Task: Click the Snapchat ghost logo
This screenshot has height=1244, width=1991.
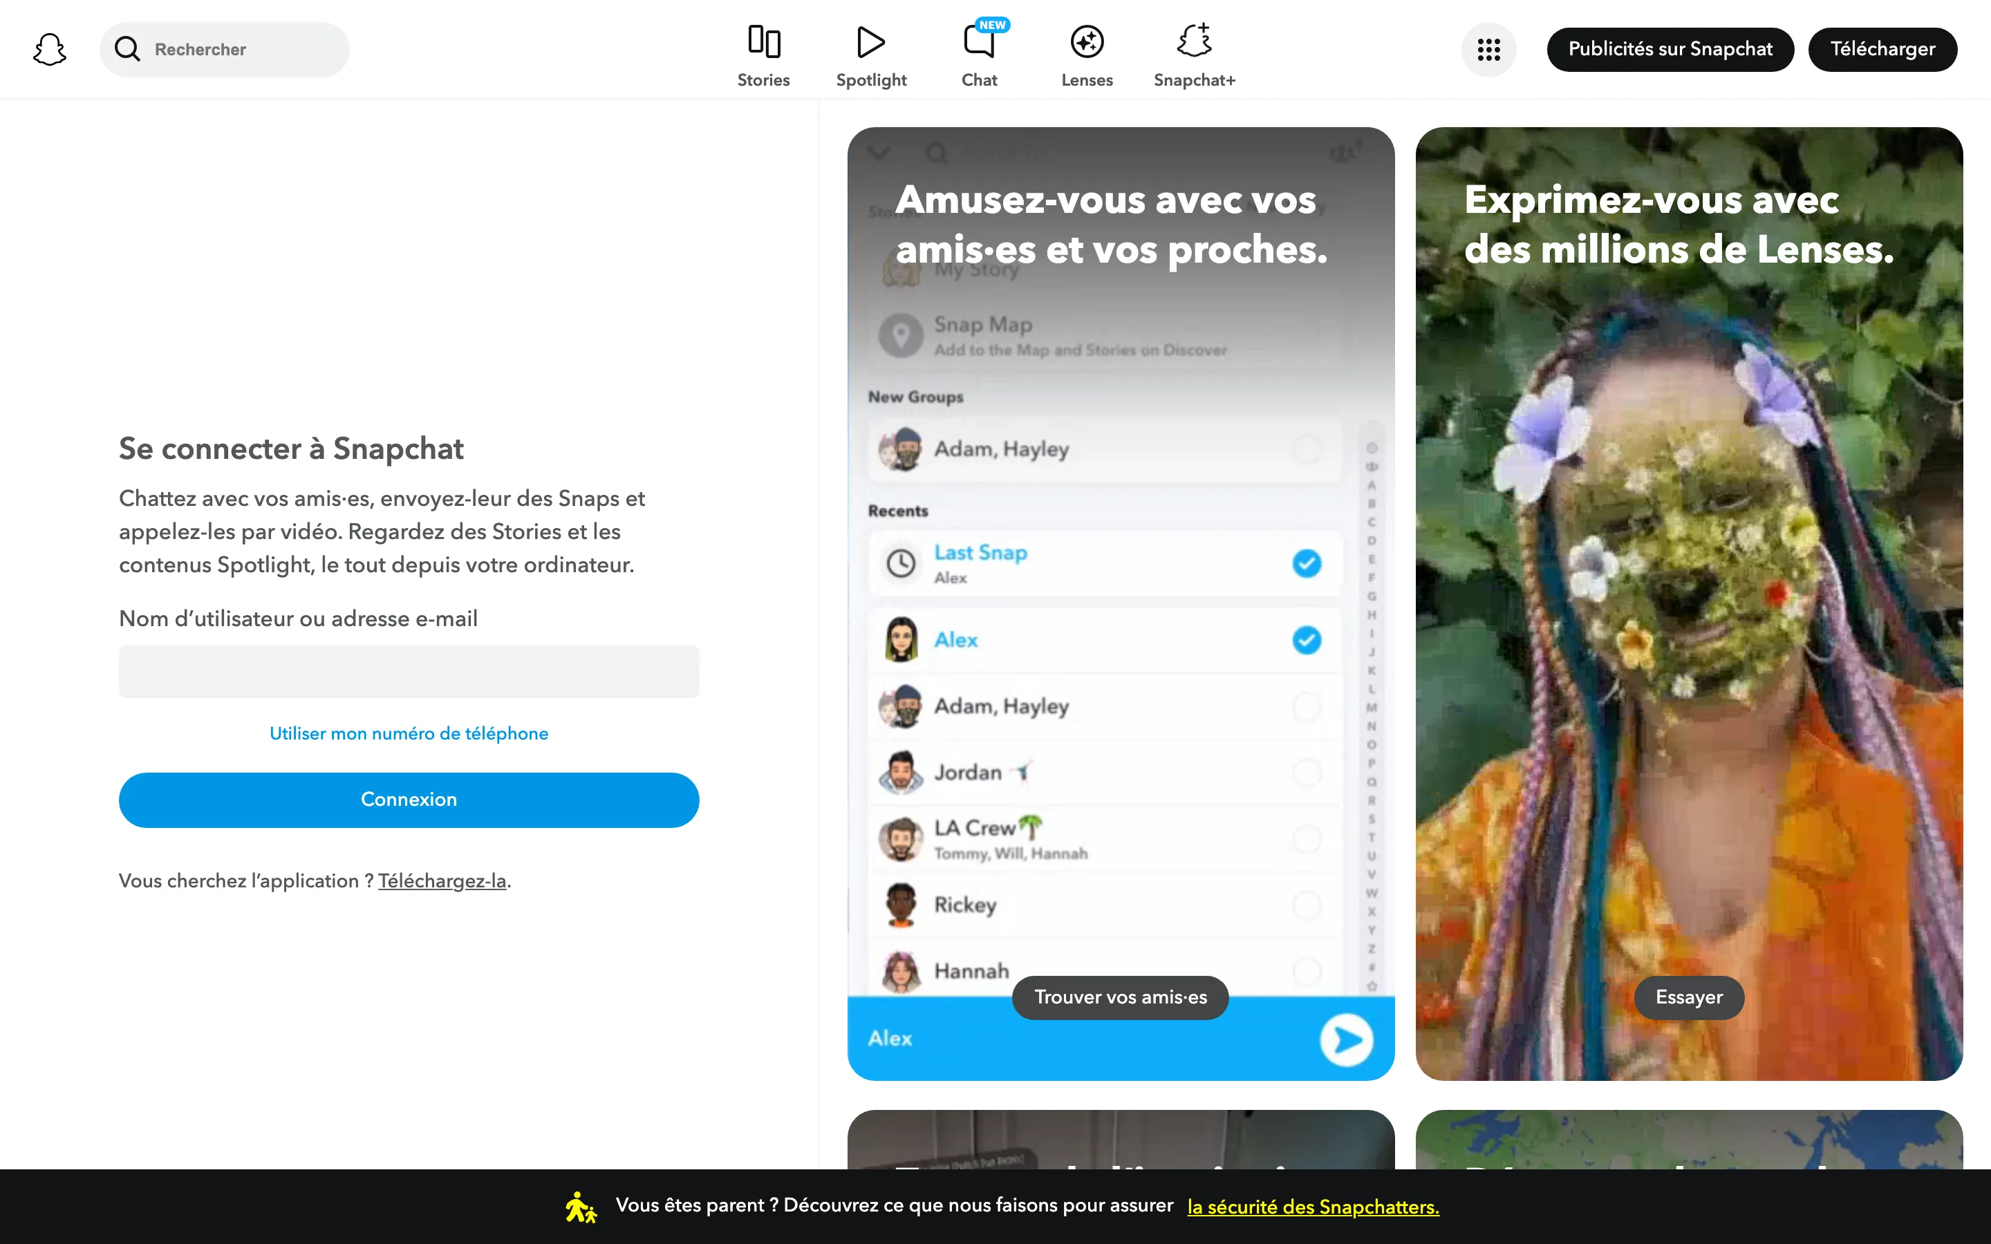Action: tap(49, 49)
